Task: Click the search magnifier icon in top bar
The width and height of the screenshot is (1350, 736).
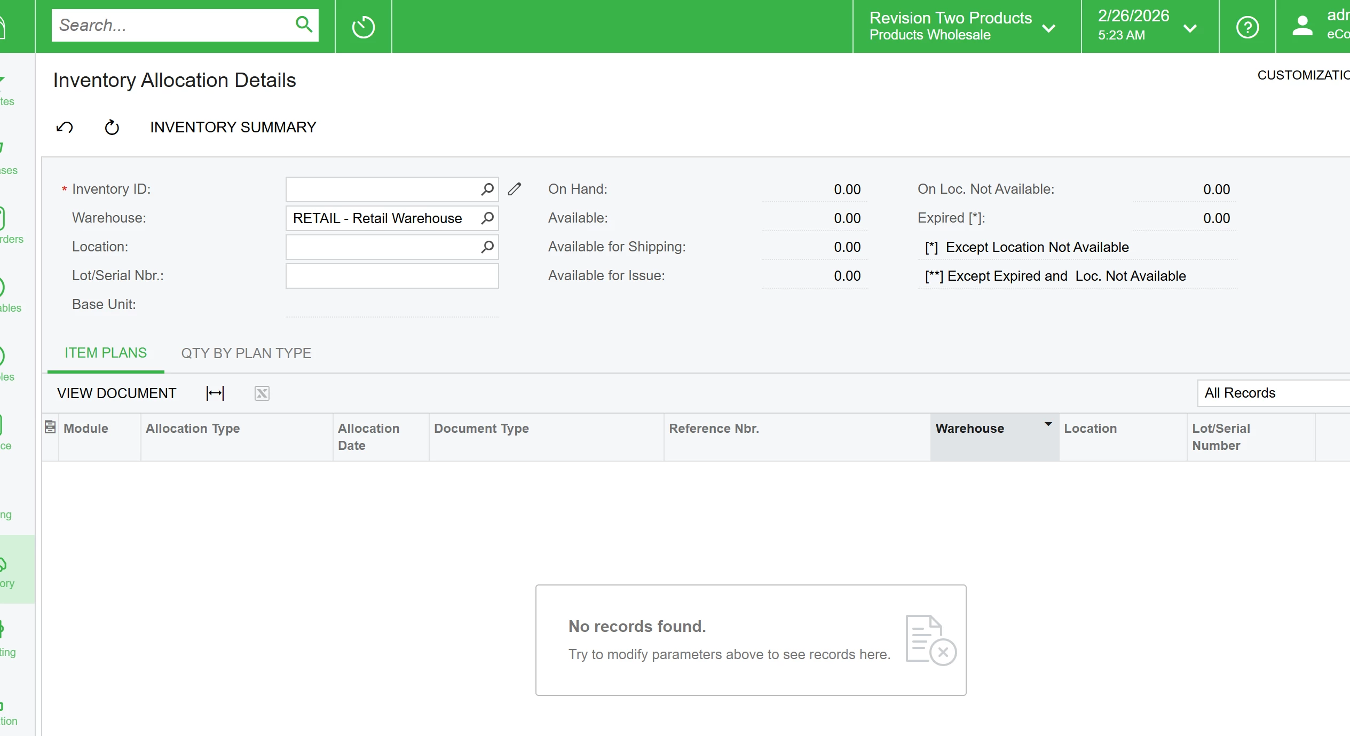Action: pos(303,25)
